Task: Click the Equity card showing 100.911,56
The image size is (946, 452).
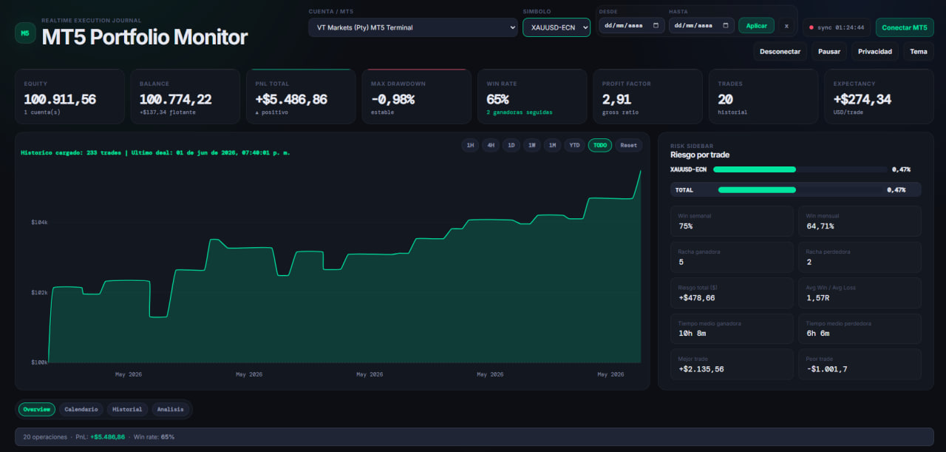Action: (x=69, y=96)
